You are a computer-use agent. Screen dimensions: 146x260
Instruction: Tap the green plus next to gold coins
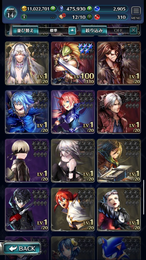tap(53, 9)
